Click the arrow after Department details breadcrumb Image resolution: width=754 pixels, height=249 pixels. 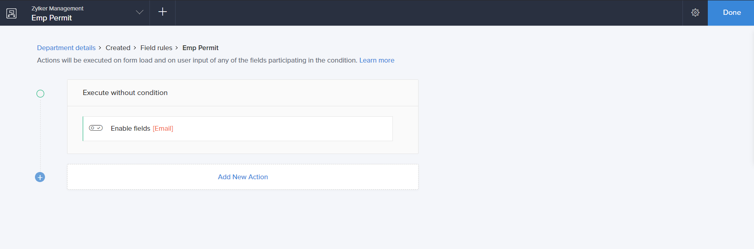click(x=100, y=48)
